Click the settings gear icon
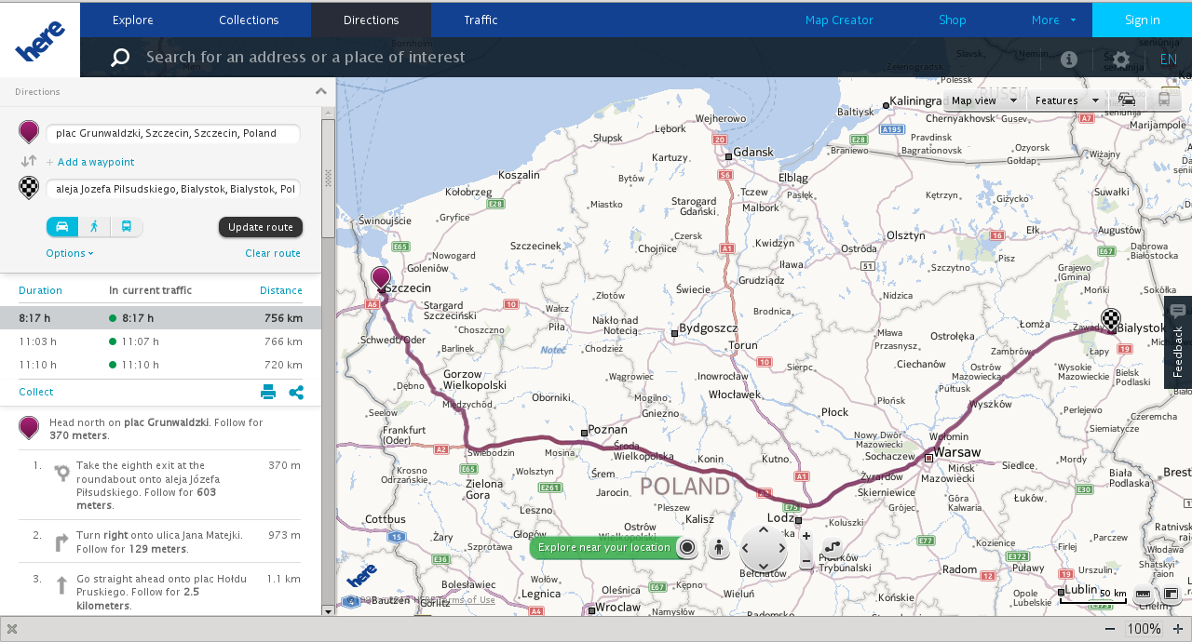 [x=1121, y=59]
